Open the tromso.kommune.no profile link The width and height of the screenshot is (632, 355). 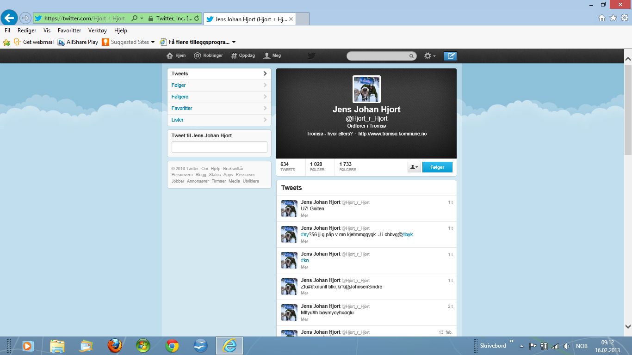(392, 134)
